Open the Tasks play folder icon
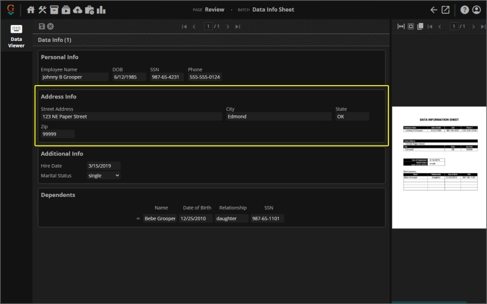This screenshot has width=487, height=304. point(66,10)
